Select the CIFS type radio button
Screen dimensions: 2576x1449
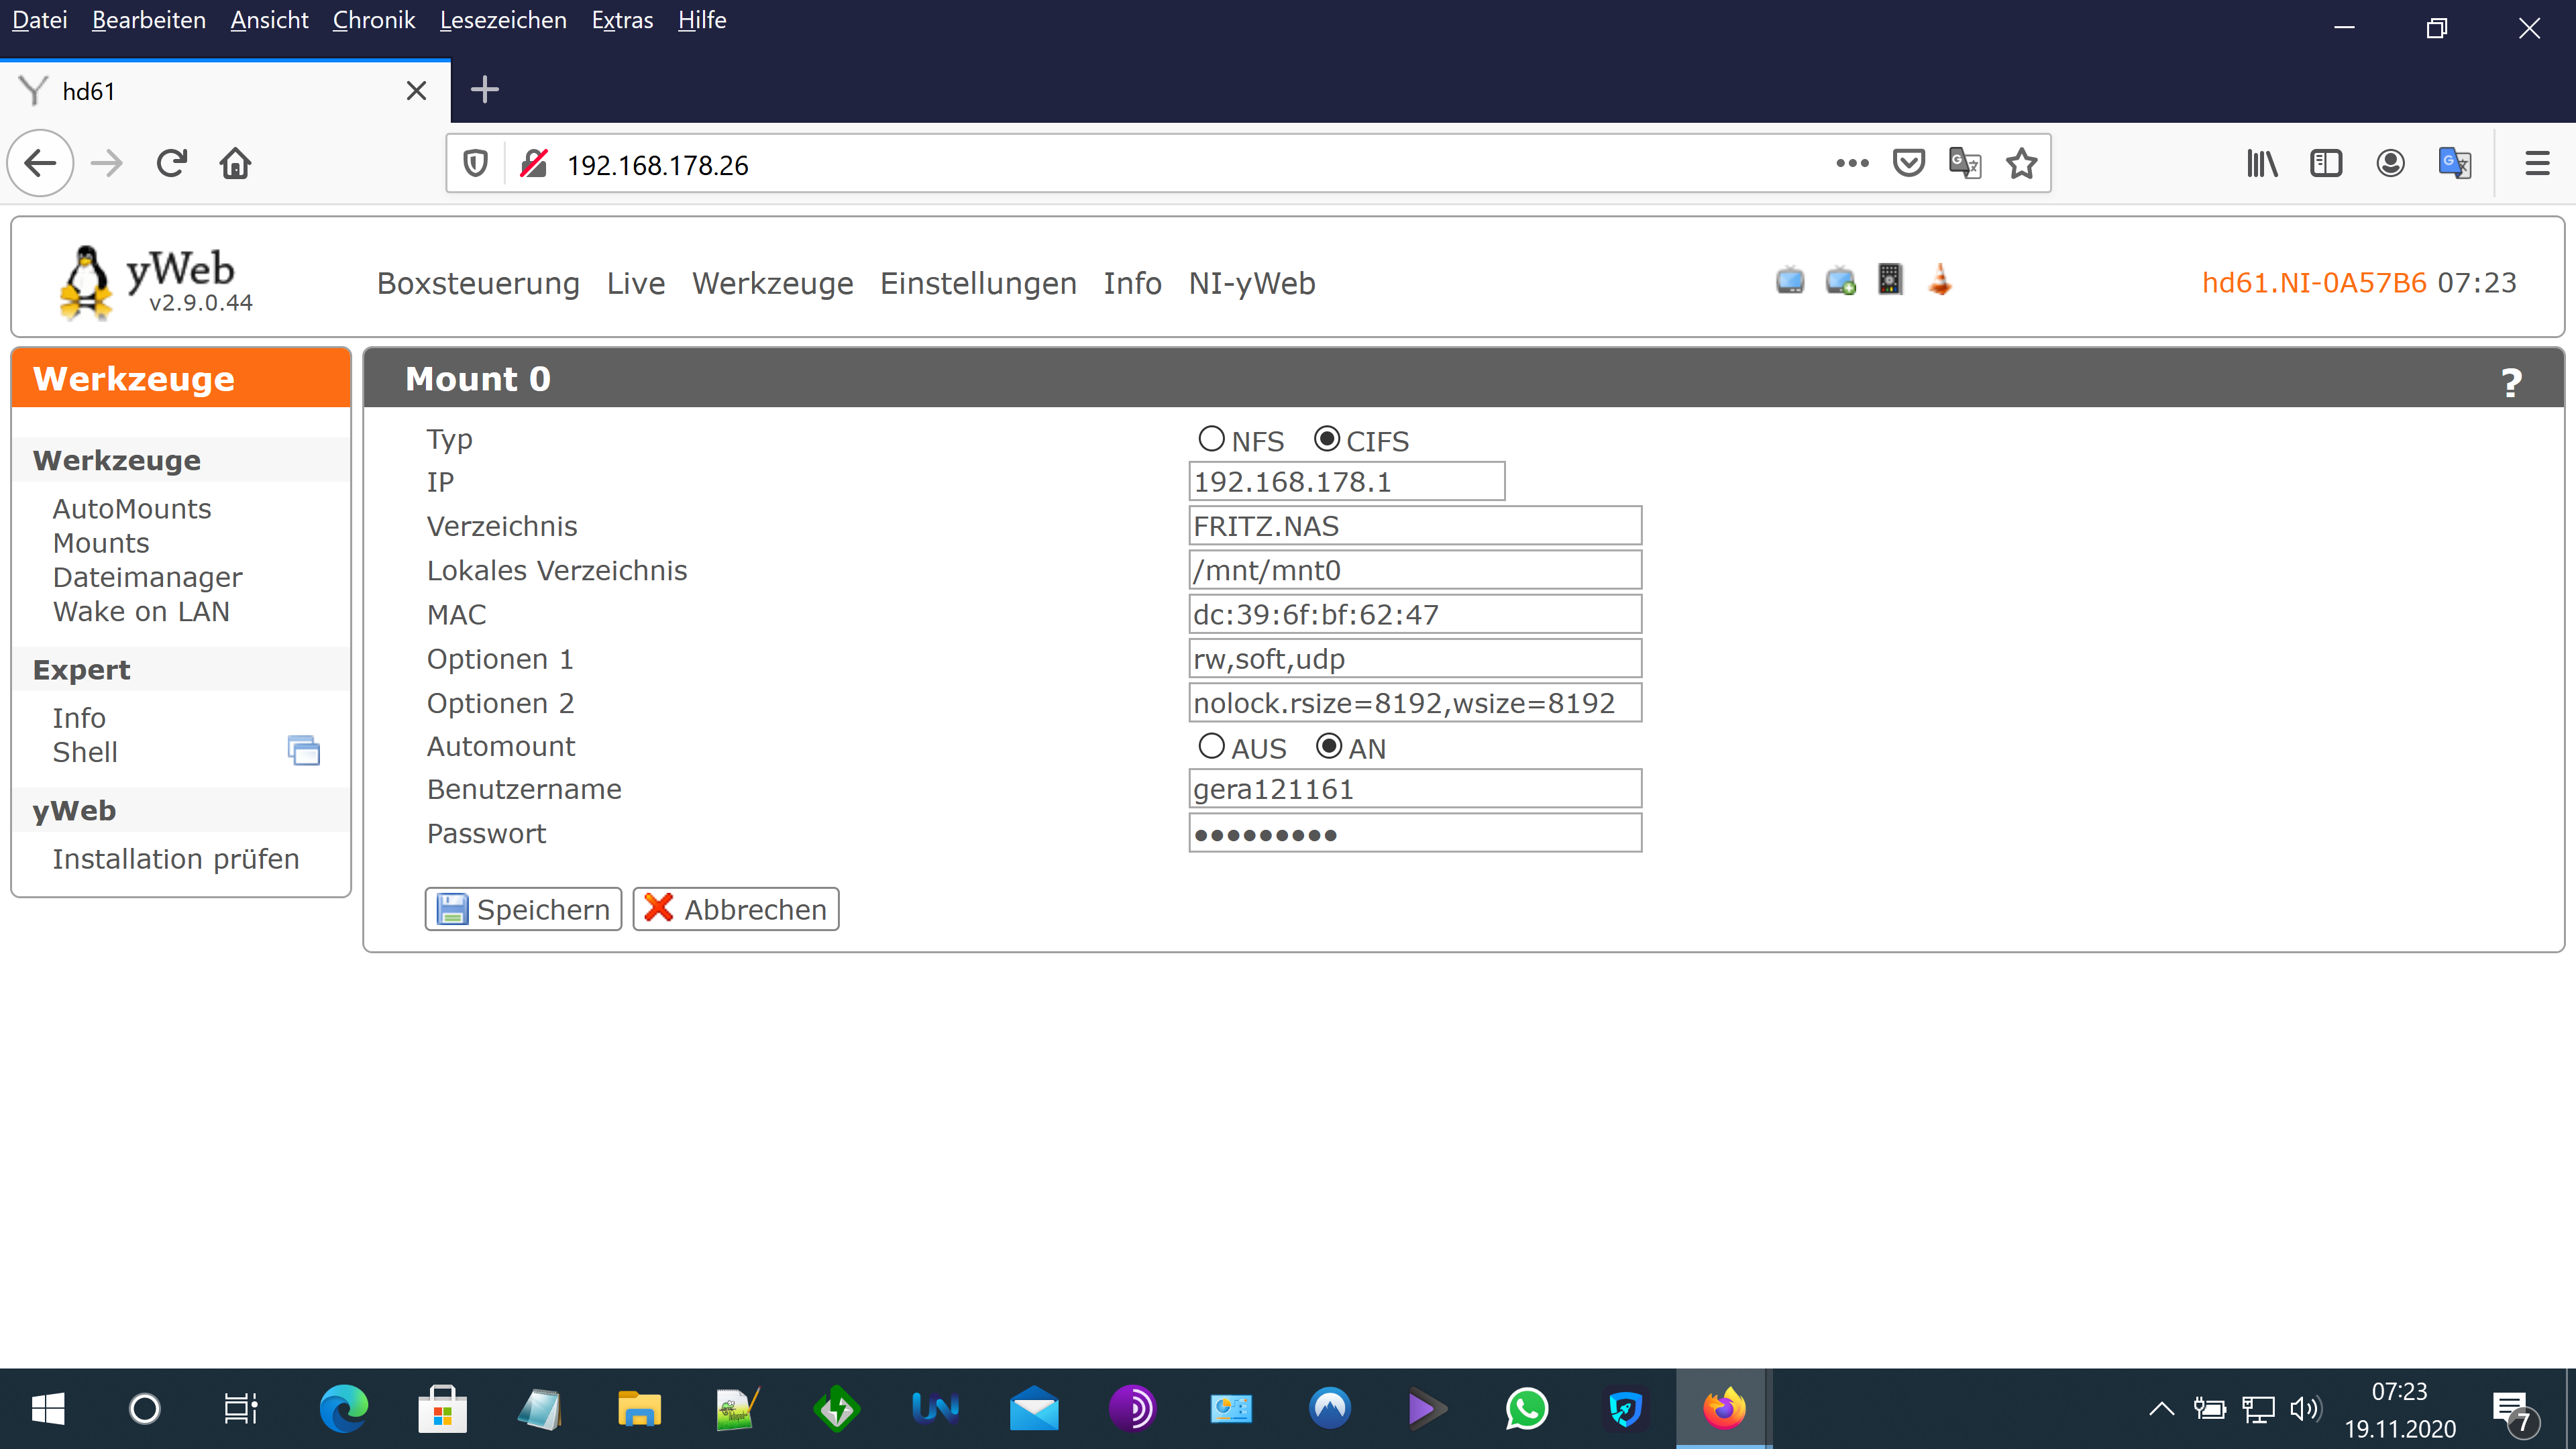1327,439
